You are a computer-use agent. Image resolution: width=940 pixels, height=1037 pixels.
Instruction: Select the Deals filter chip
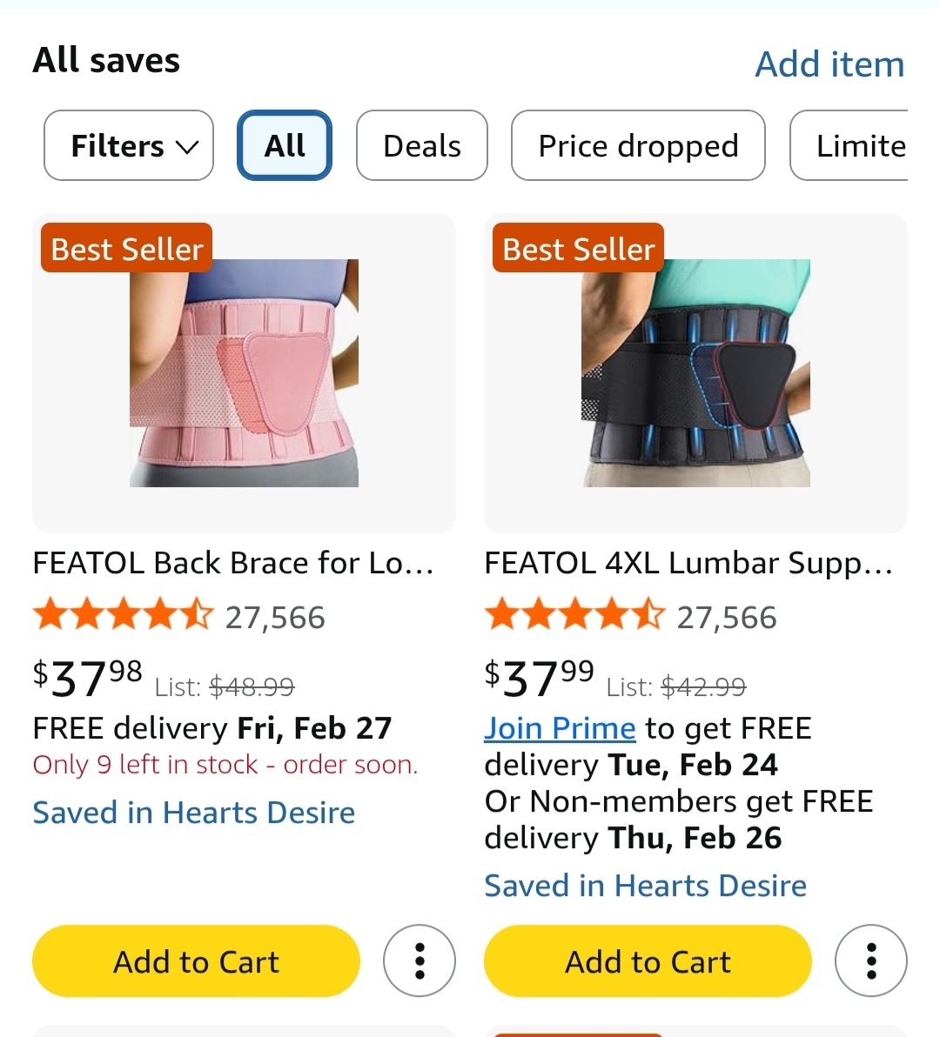click(x=422, y=145)
